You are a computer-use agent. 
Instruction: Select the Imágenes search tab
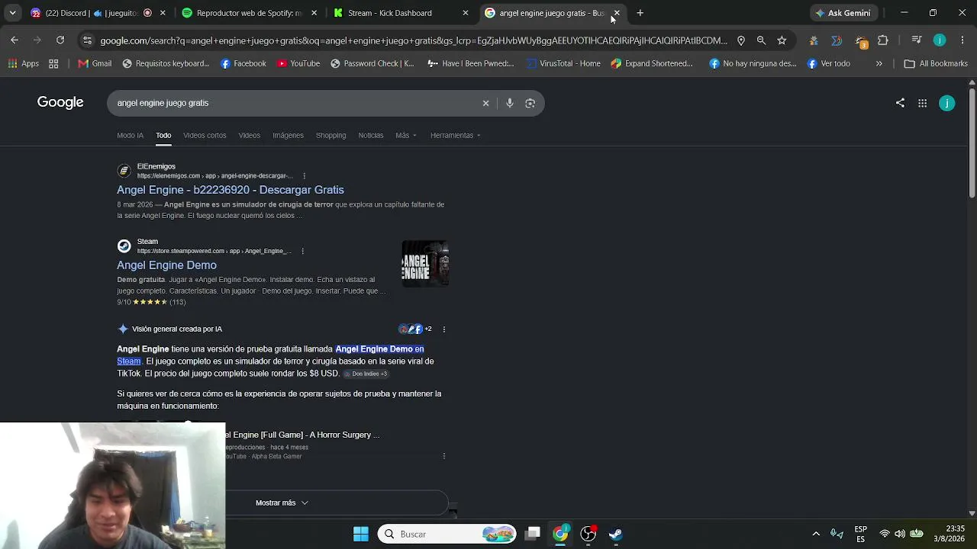point(288,136)
